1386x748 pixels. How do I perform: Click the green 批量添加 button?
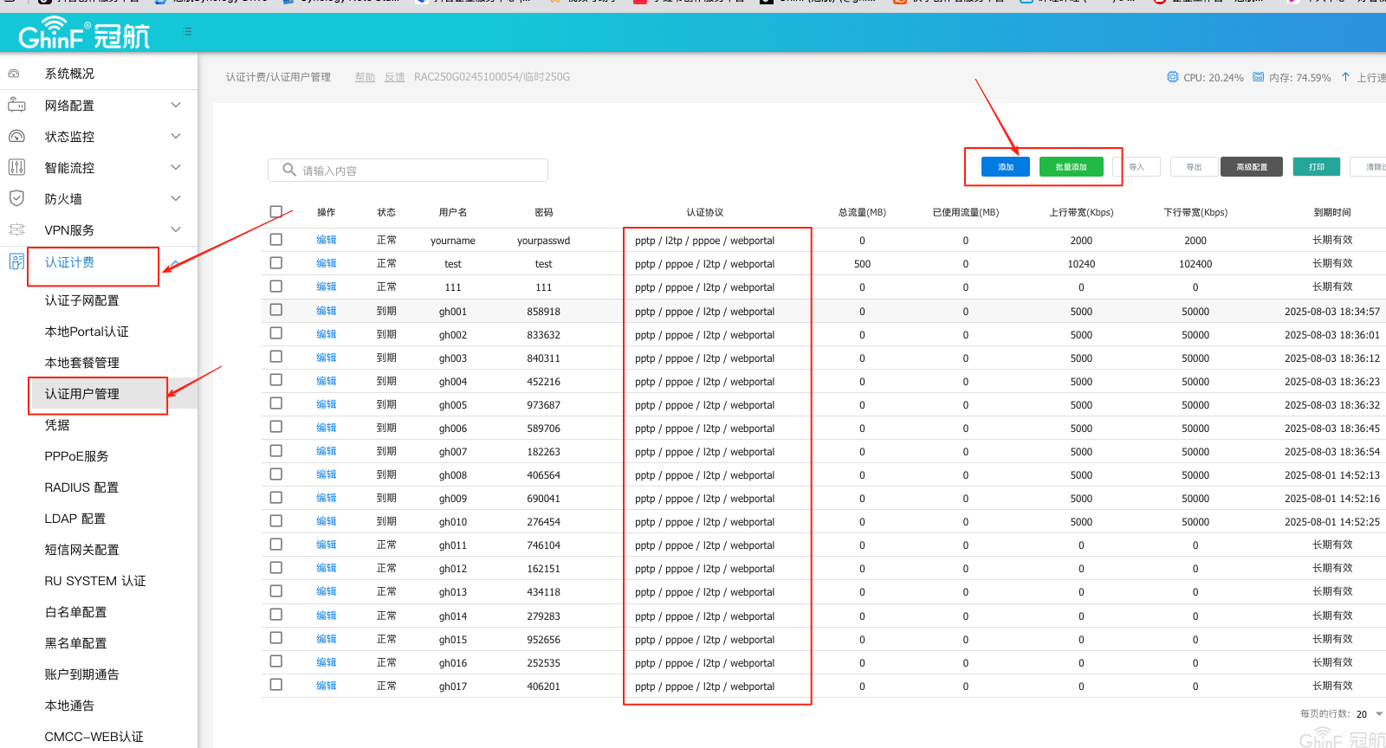pyautogui.click(x=1071, y=167)
